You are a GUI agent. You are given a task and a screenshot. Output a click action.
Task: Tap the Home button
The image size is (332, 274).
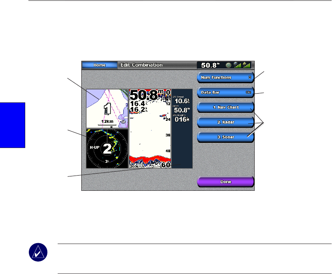(99, 65)
